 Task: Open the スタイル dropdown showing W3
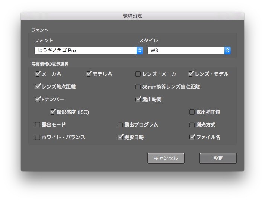[x=189, y=50]
